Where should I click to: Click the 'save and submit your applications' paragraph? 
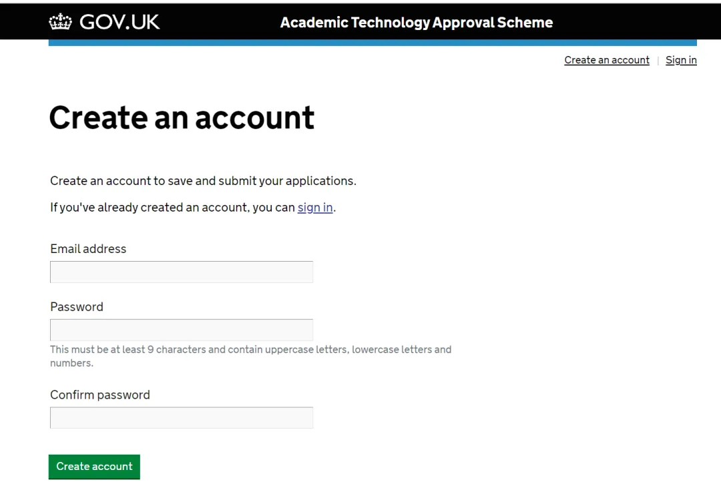point(203,181)
